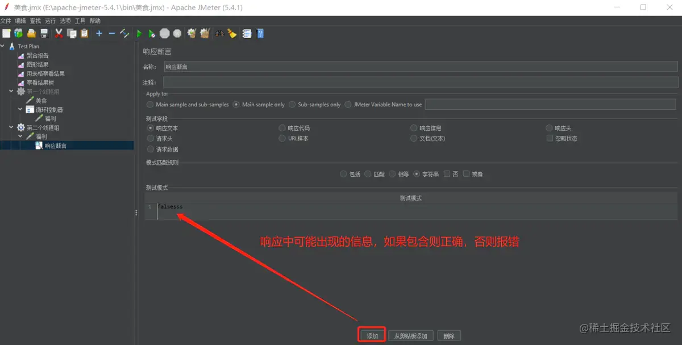Select the 请求数据 radio button
The width and height of the screenshot is (682, 345).
tap(151, 149)
